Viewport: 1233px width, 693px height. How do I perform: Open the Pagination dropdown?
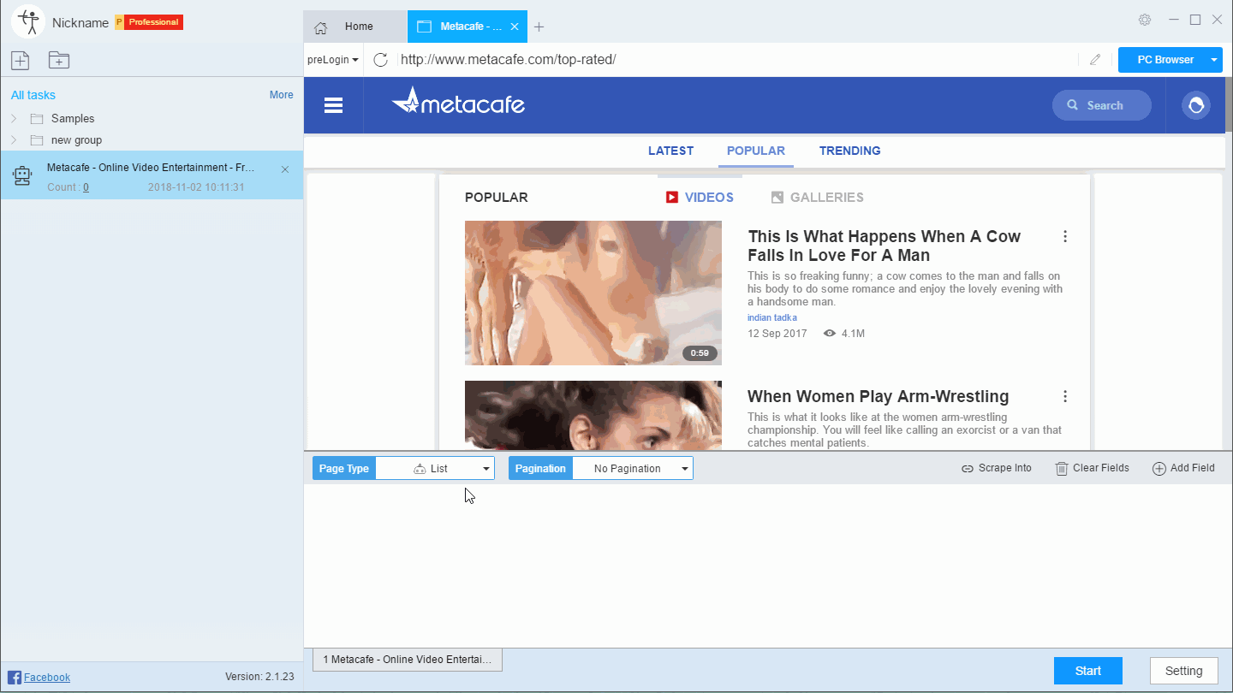pos(633,469)
